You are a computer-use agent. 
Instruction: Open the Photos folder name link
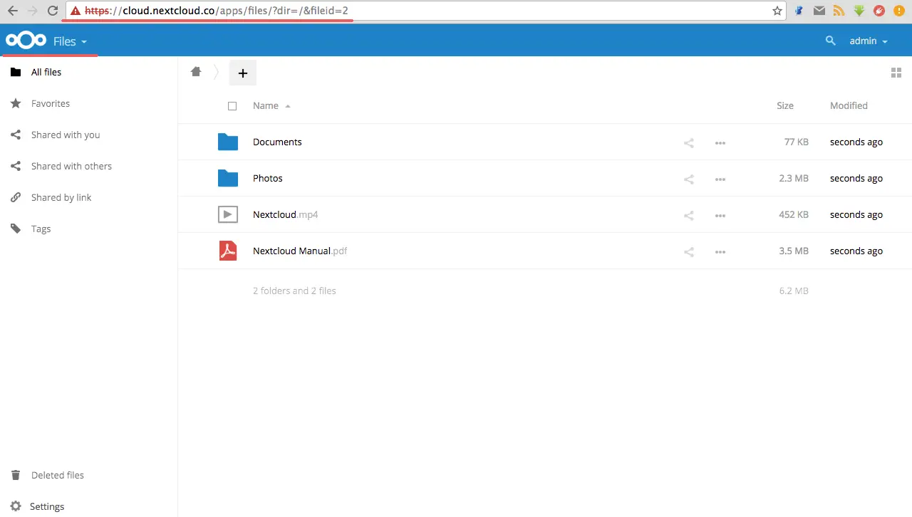point(268,178)
